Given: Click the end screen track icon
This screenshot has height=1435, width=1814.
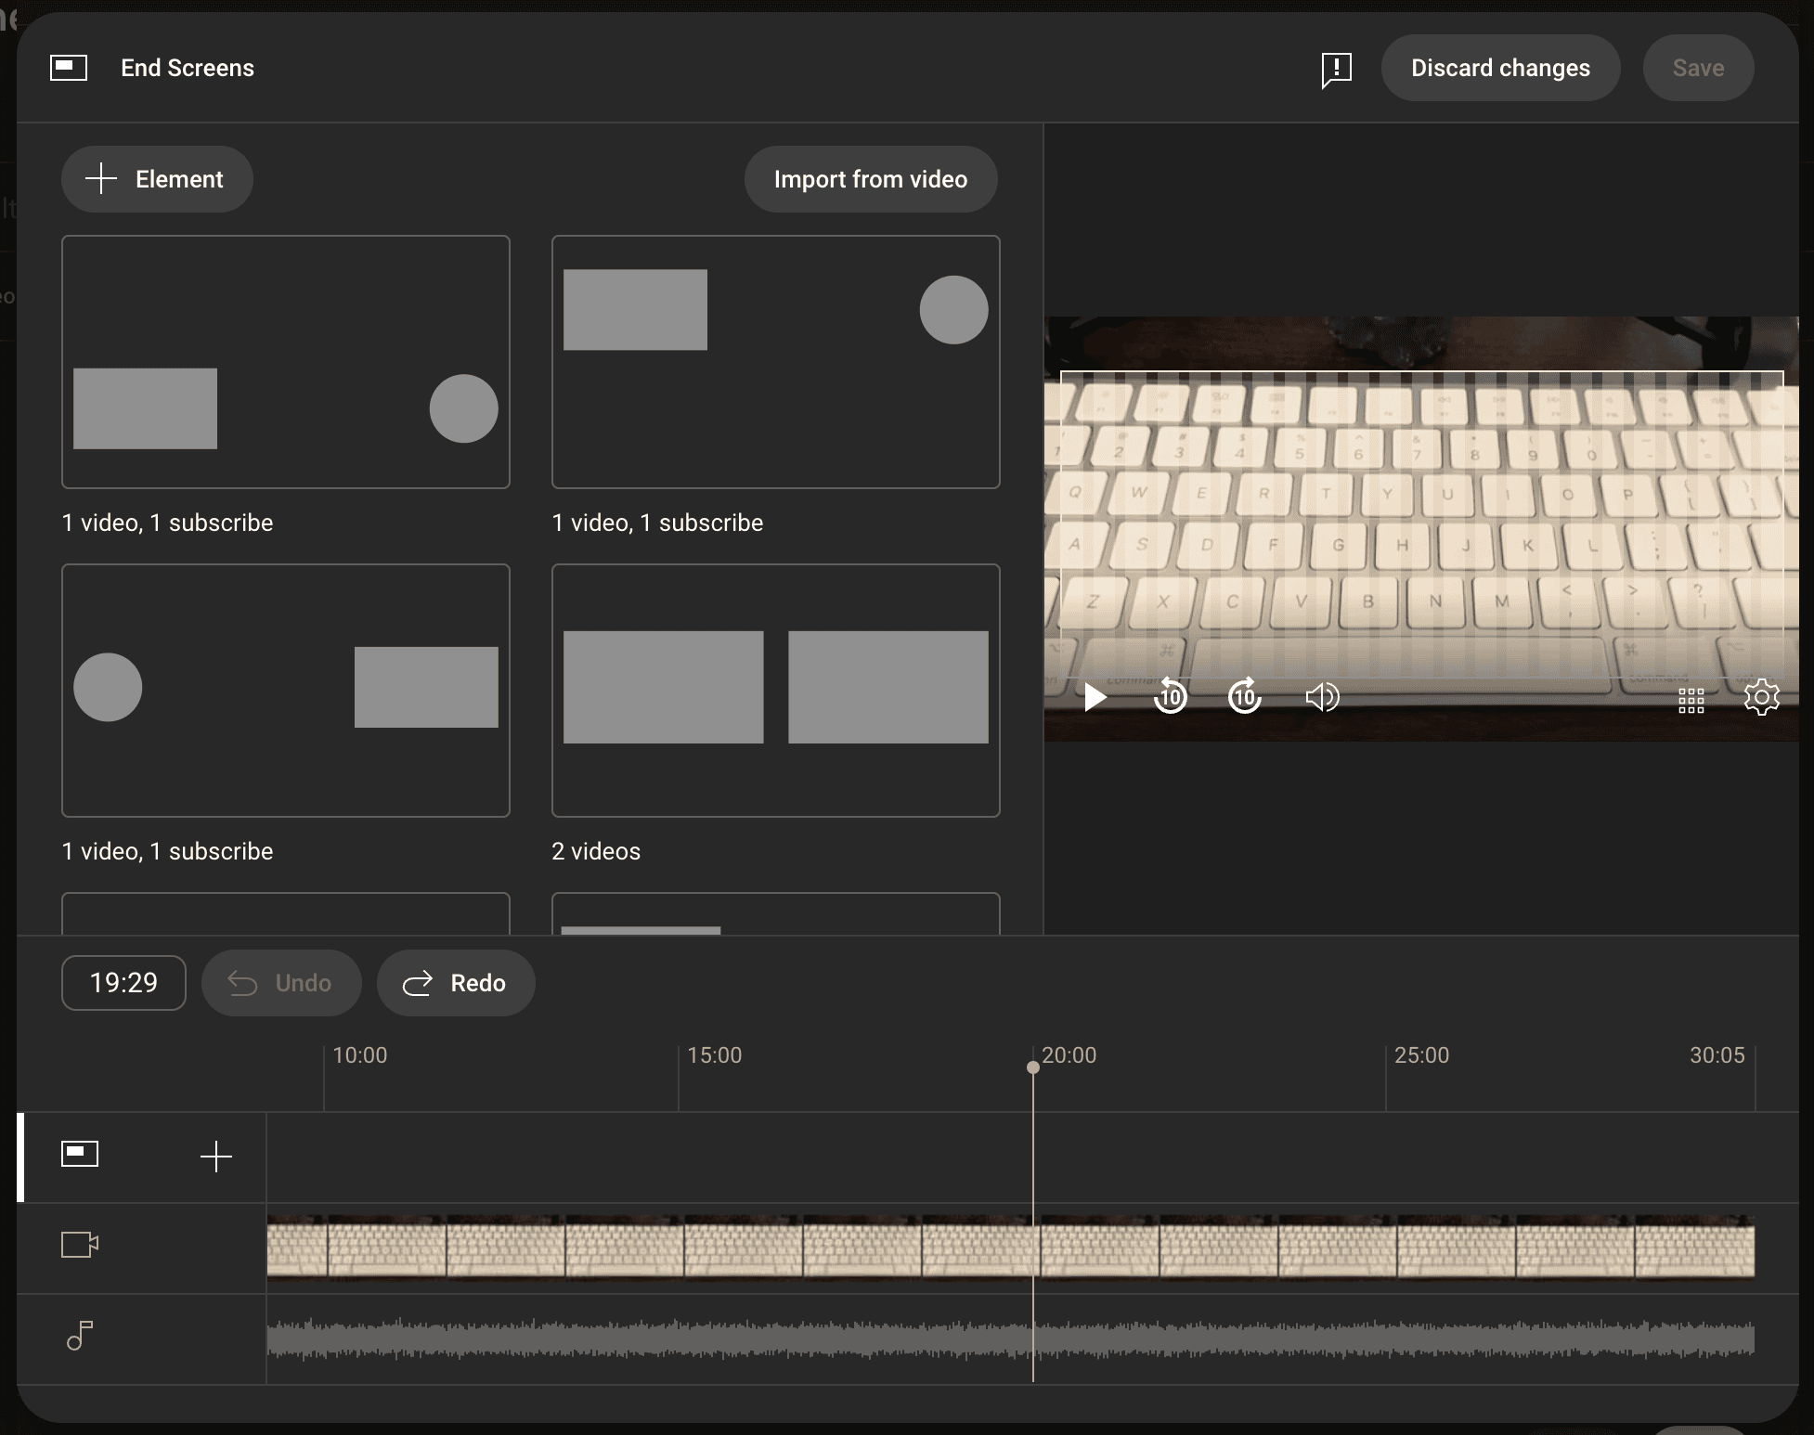Looking at the screenshot, I should coord(80,1154).
